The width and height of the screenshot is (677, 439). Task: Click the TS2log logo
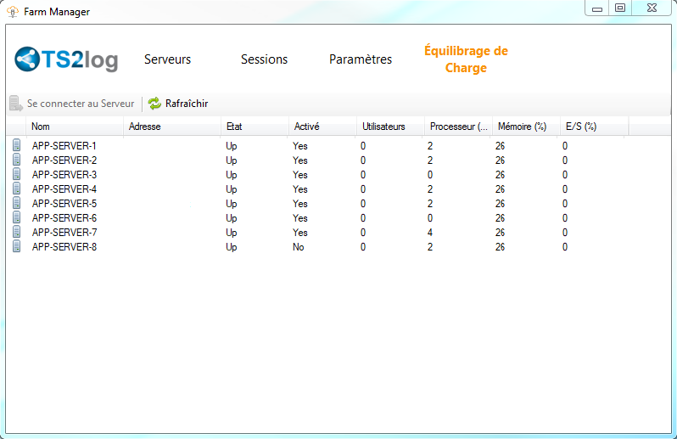[66, 60]
